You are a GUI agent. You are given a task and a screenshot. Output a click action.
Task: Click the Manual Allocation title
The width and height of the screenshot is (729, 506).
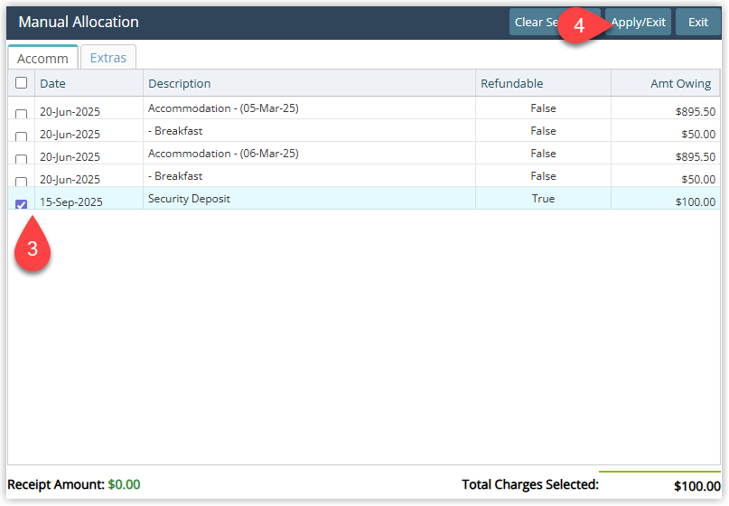pos(79,22)
